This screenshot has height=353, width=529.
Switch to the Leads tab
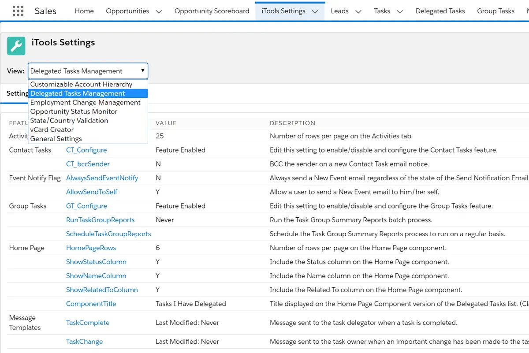click(340, 11)
